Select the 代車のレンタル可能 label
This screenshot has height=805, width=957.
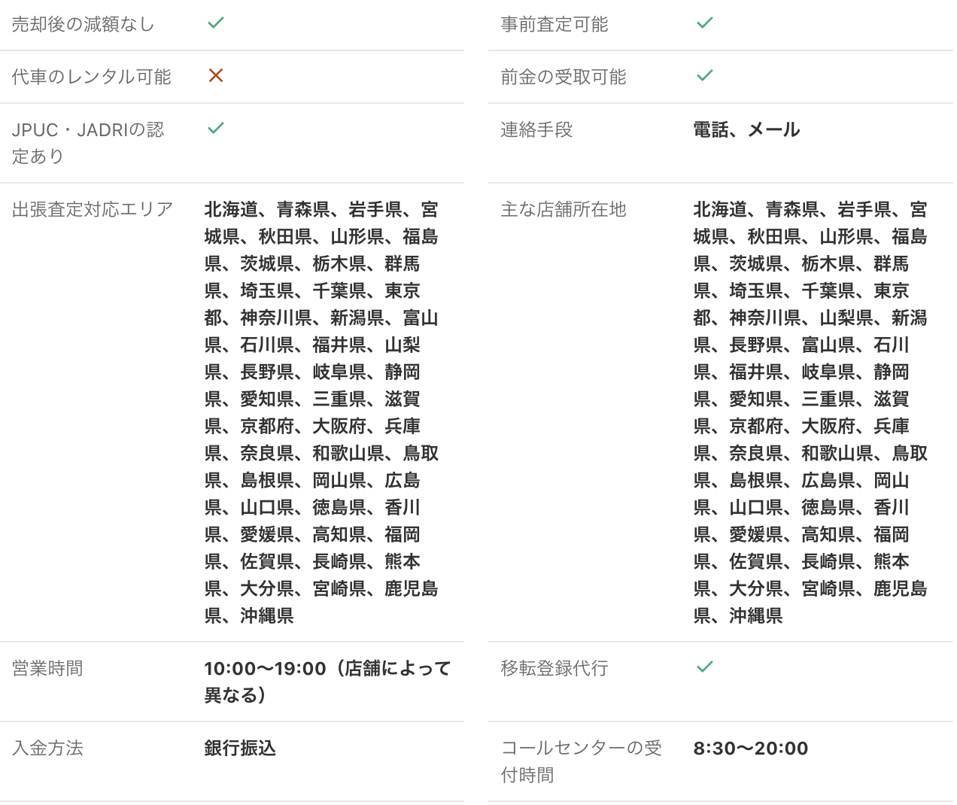(x=91, y=77)
